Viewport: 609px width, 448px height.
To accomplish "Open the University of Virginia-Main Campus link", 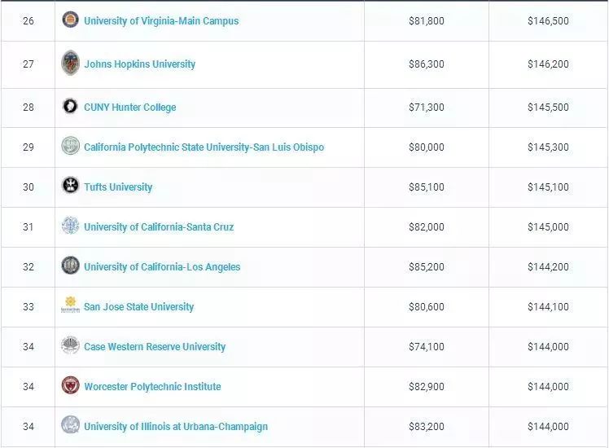I will 161,20.
